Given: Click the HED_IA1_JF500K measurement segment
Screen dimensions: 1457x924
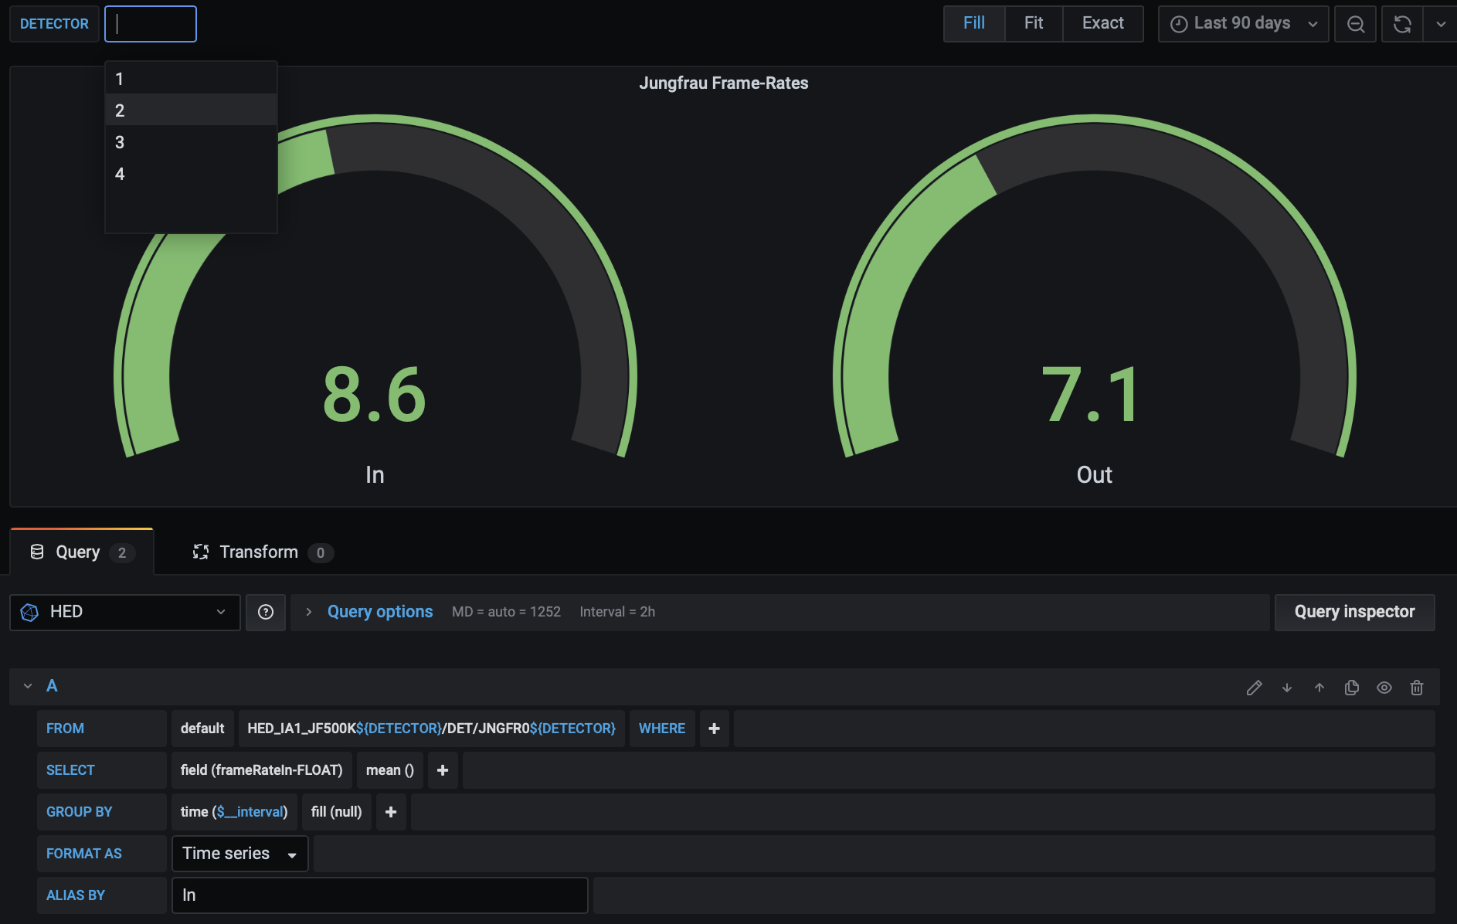Looking at the screenshot, I should (x=431, y=729).
